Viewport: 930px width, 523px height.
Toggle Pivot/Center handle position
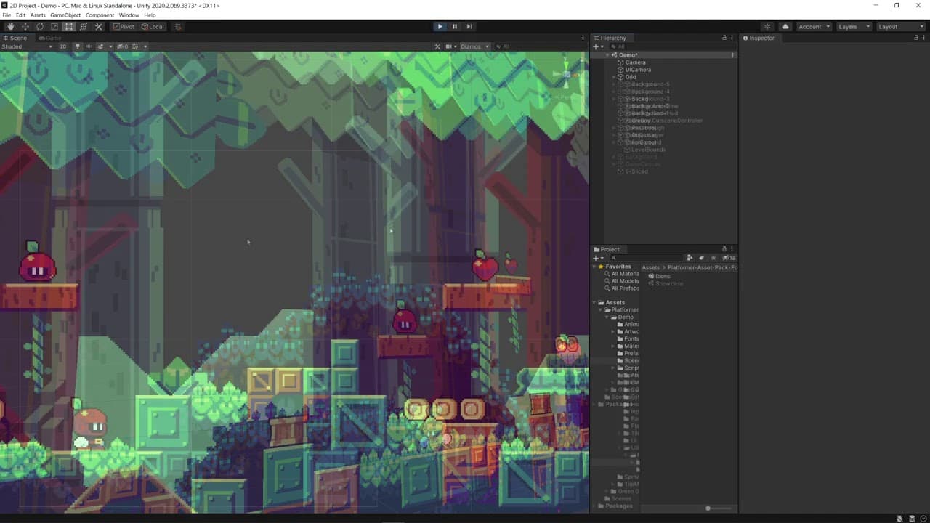pyautogui.click(x=124, y=26)
